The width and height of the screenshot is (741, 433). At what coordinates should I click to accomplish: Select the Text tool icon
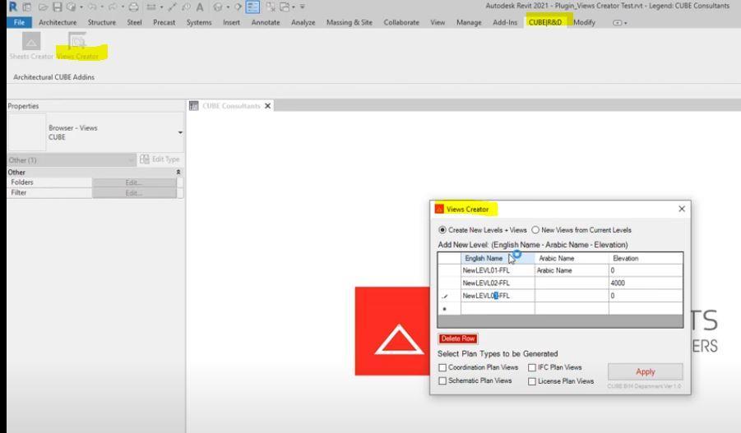[x=200, y=7]
